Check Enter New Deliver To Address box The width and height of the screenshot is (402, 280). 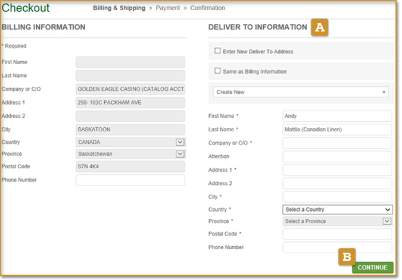click(218, 51)
